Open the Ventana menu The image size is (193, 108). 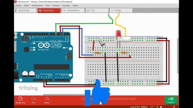[x=56, y=5]
